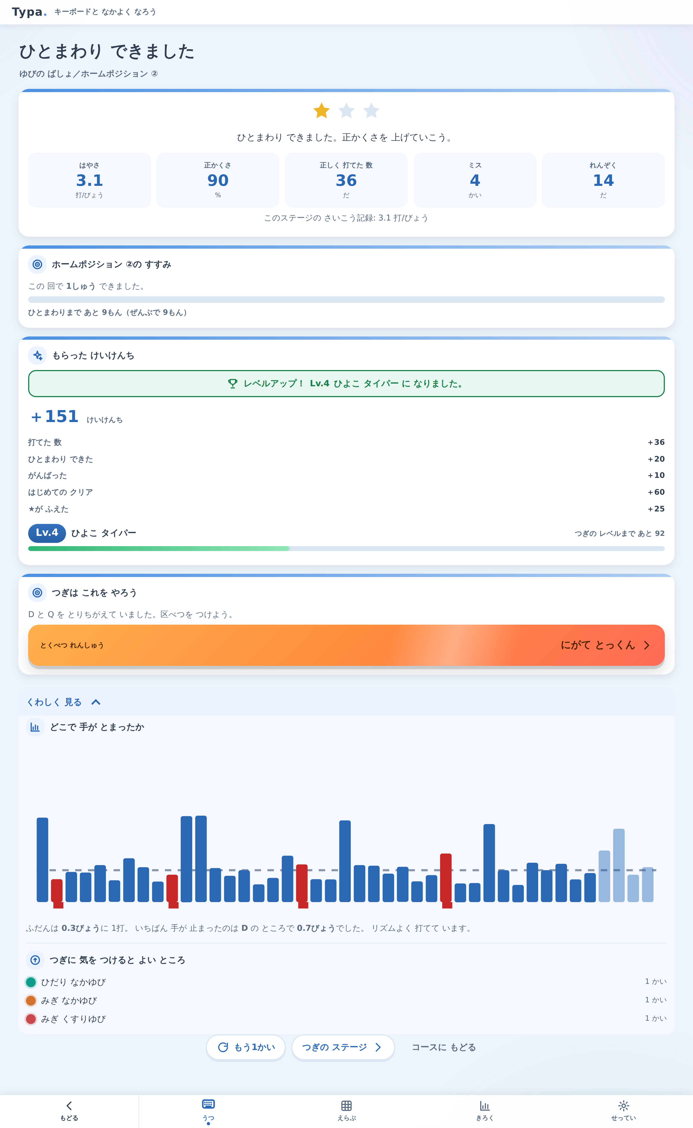Click the もどる back arrow icon
The width and height of the screenshot is (693, 1128).
coord(69,1106)
